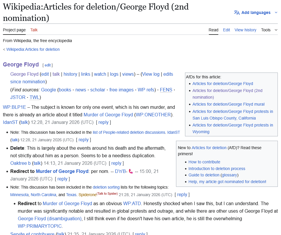
Task: Click bold Murder of George Floyd redirect link
Action: [x=62, y=171]
